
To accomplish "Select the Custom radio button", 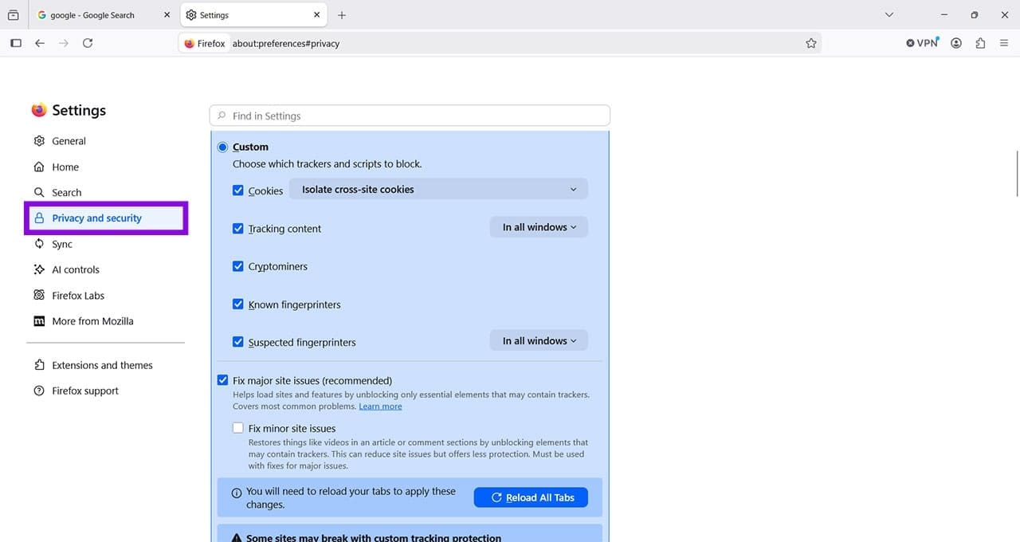I will click(x=222, y=147).
